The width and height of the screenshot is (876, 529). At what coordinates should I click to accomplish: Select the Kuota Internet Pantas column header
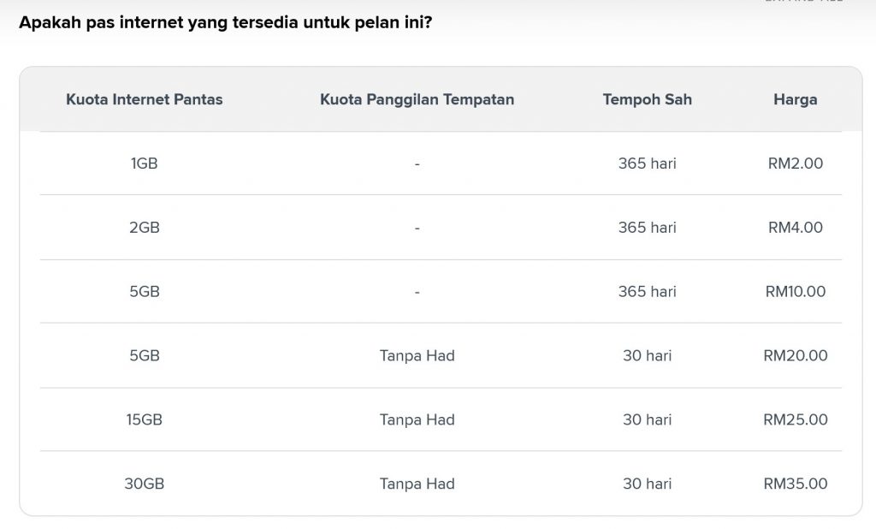[144, 99]
